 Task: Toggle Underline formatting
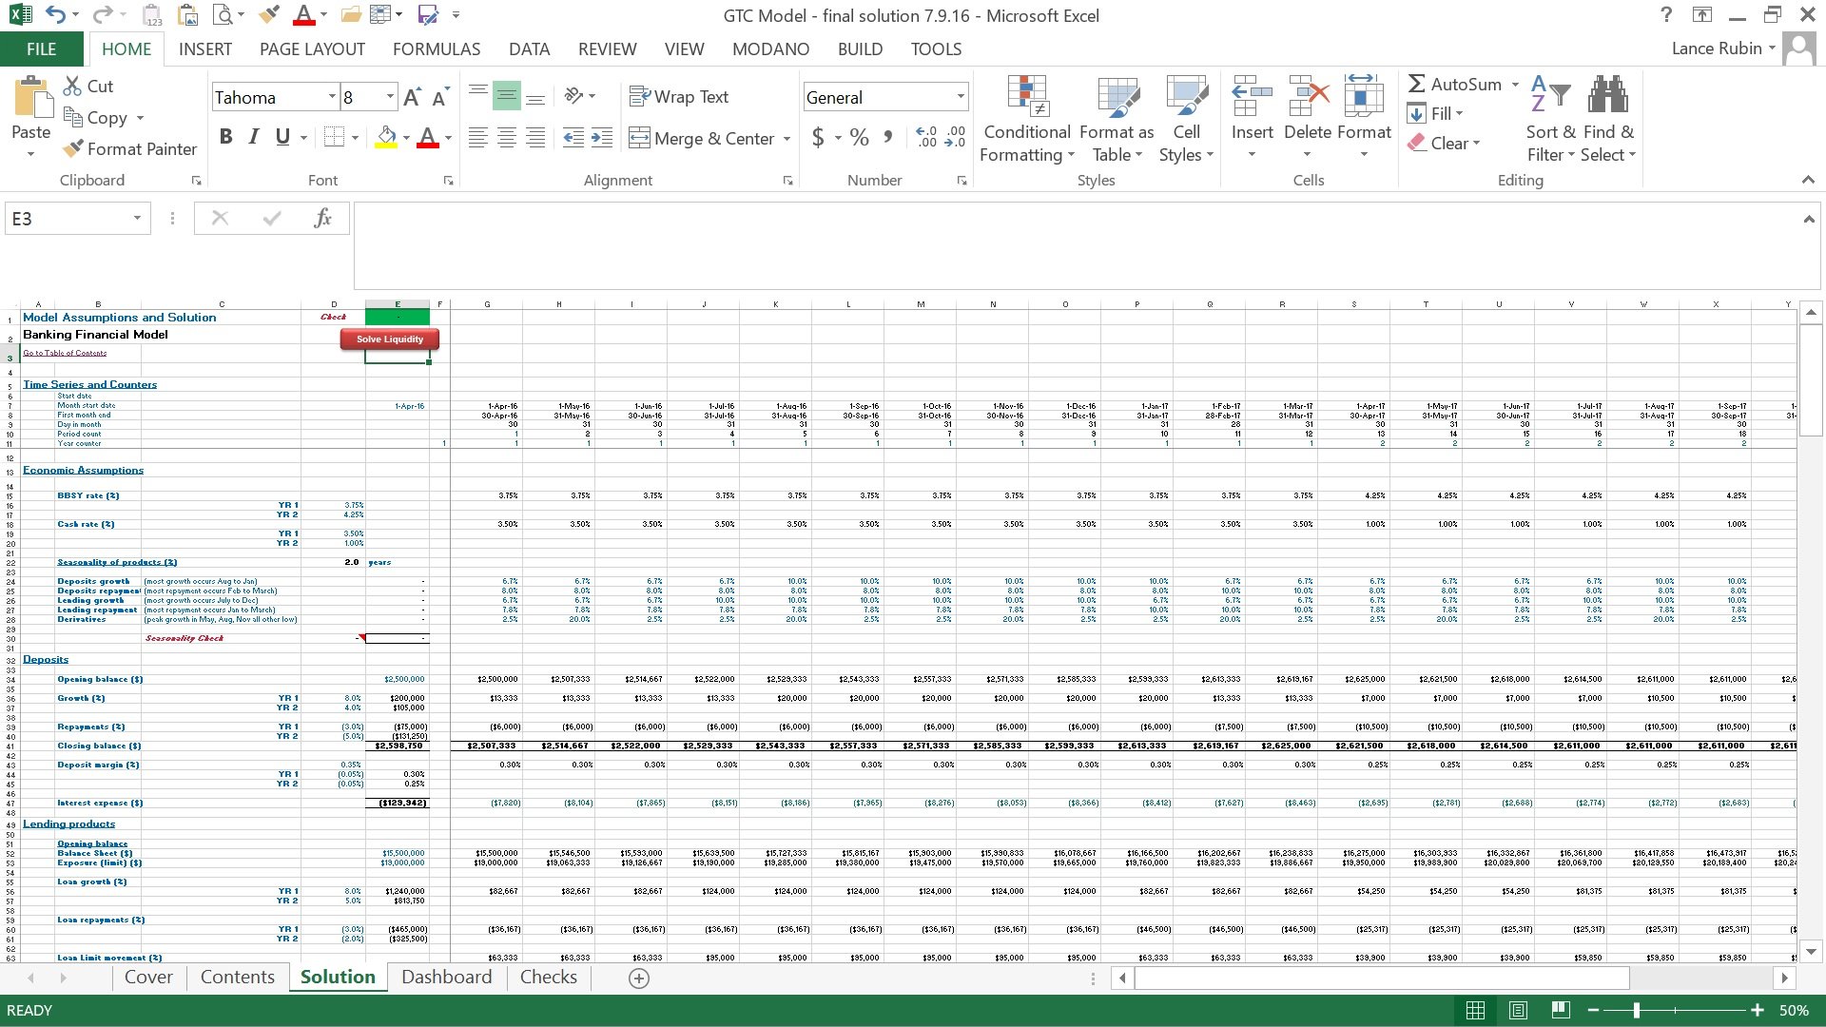point(282,137)
